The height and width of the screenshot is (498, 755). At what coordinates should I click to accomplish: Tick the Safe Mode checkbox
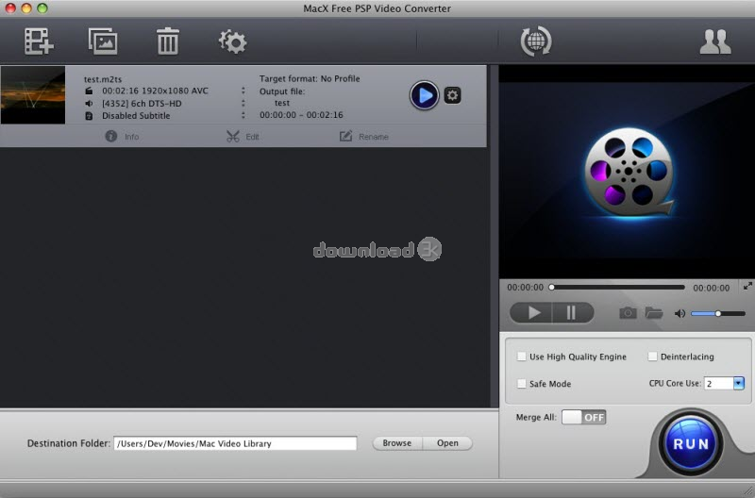pos(521,384)
